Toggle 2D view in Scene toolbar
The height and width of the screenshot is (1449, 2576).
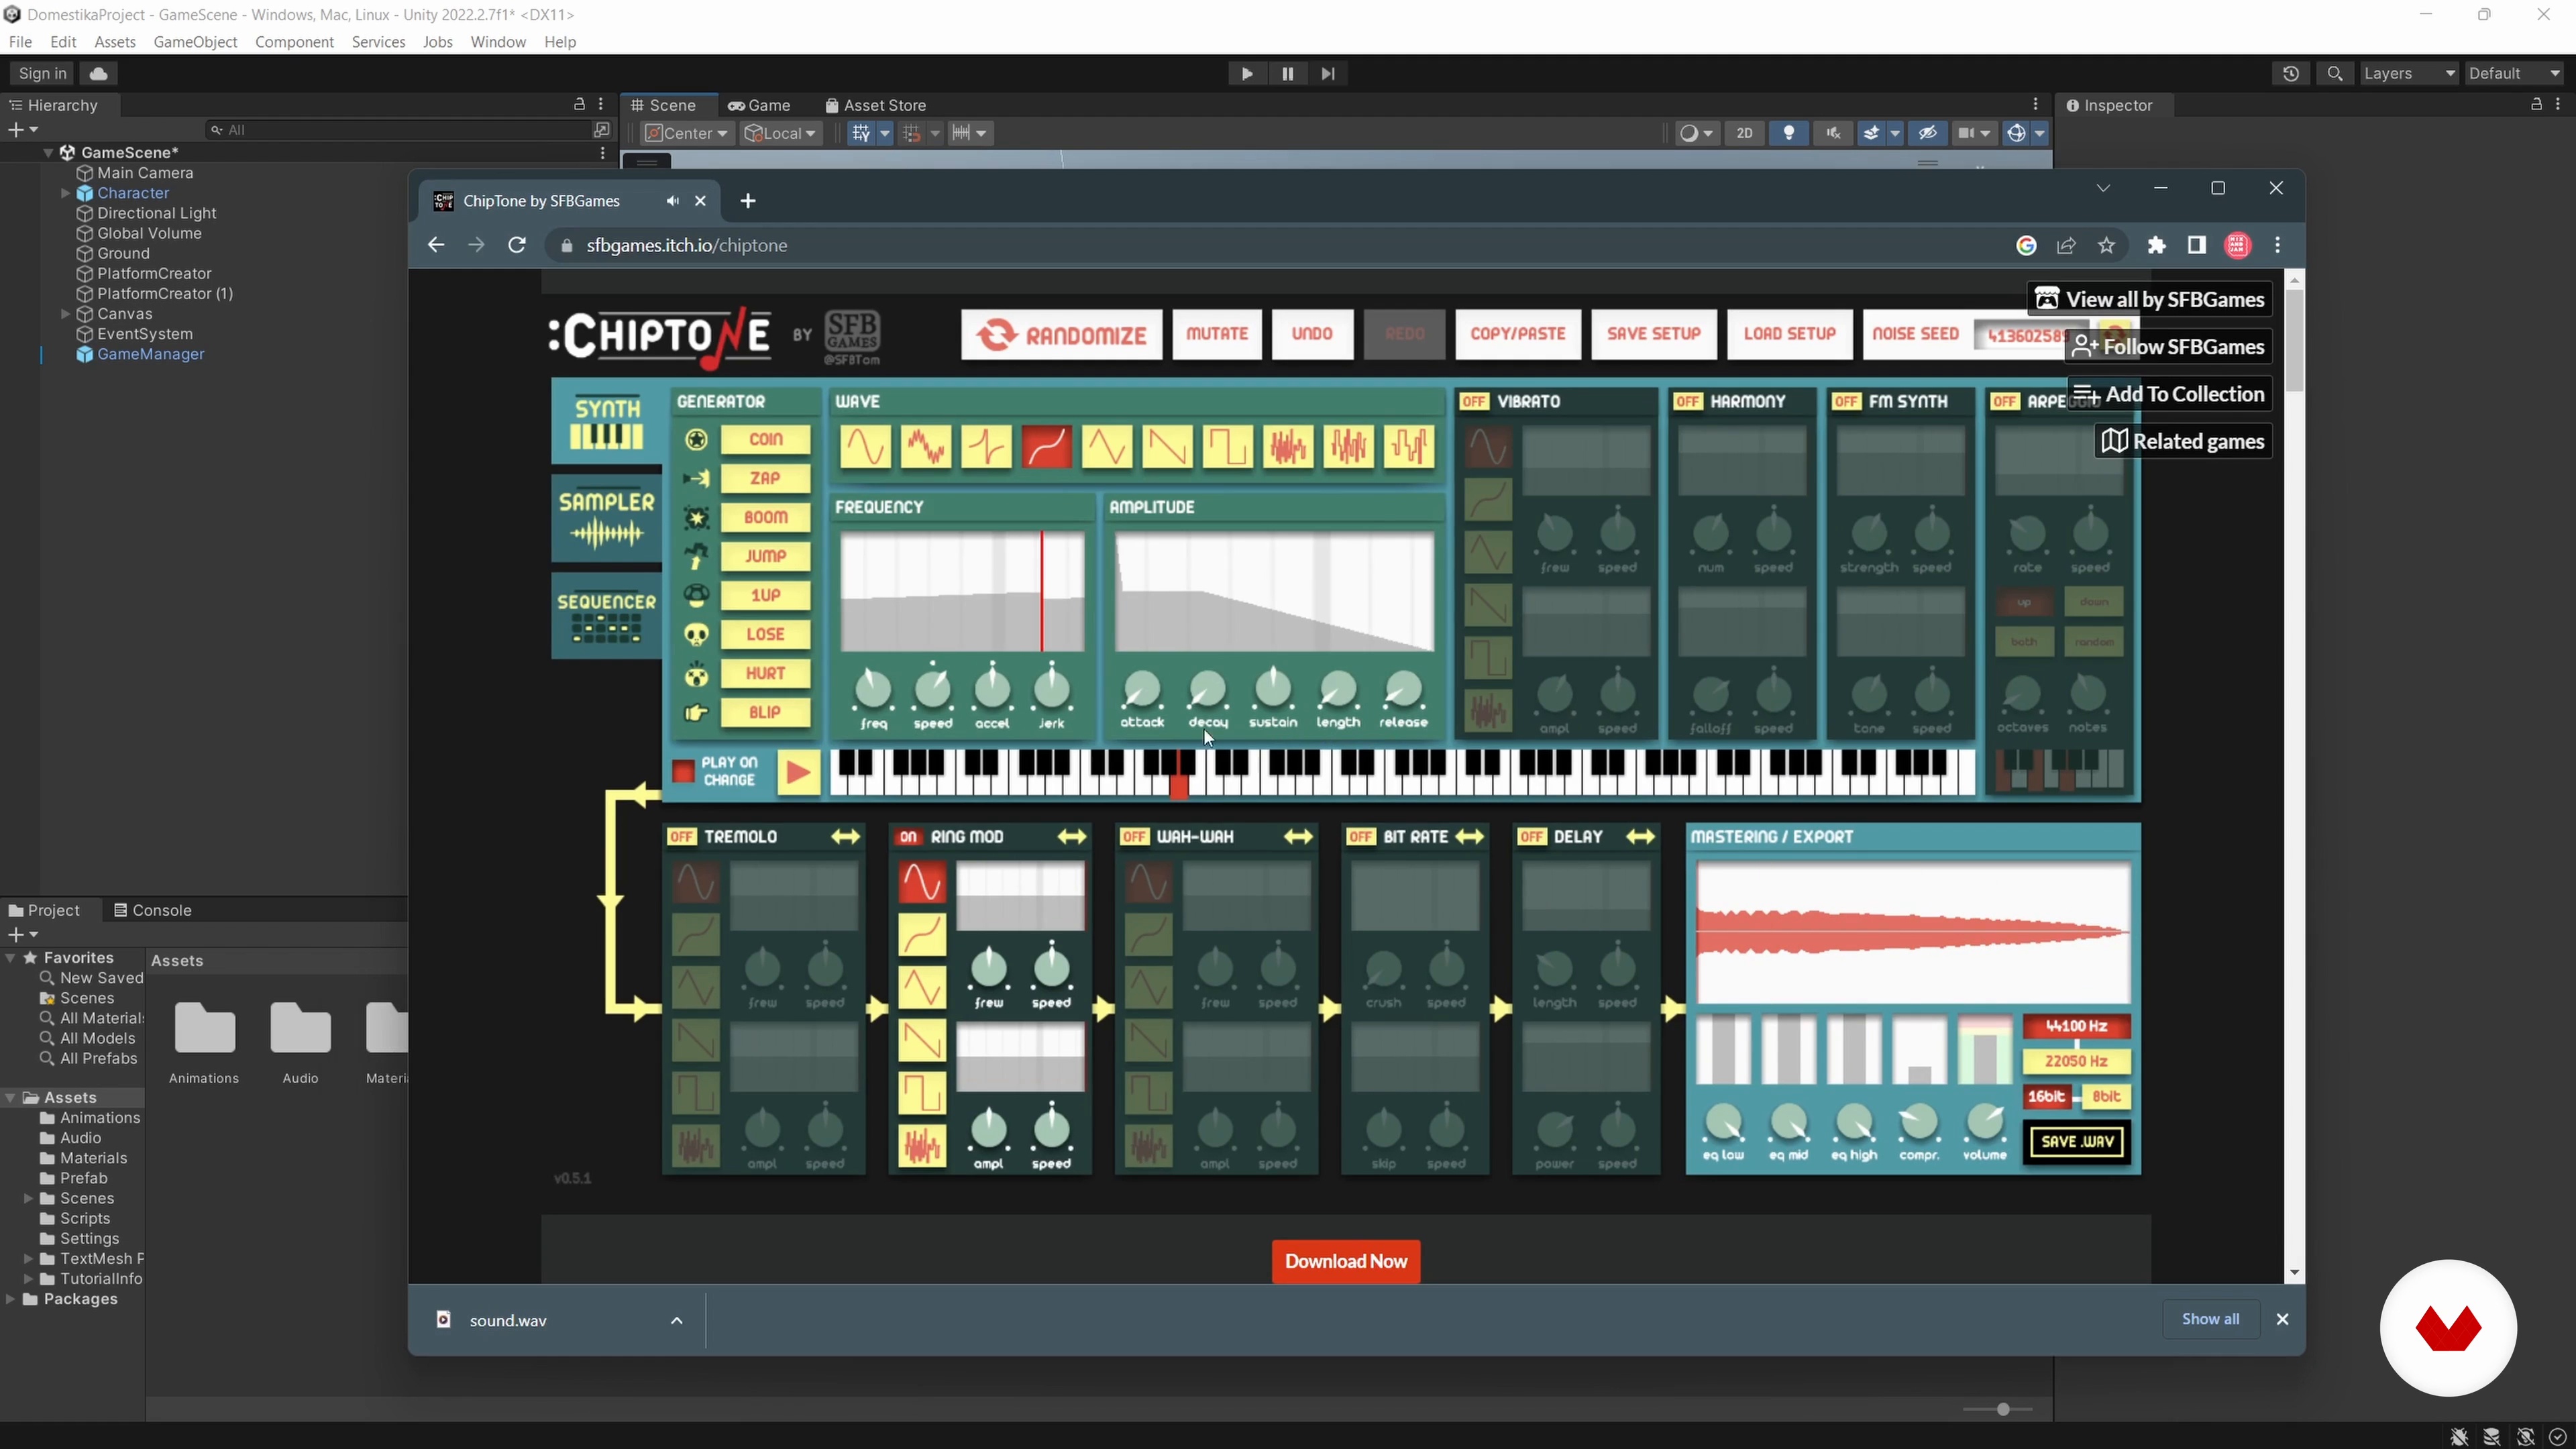pos(1745,133)
